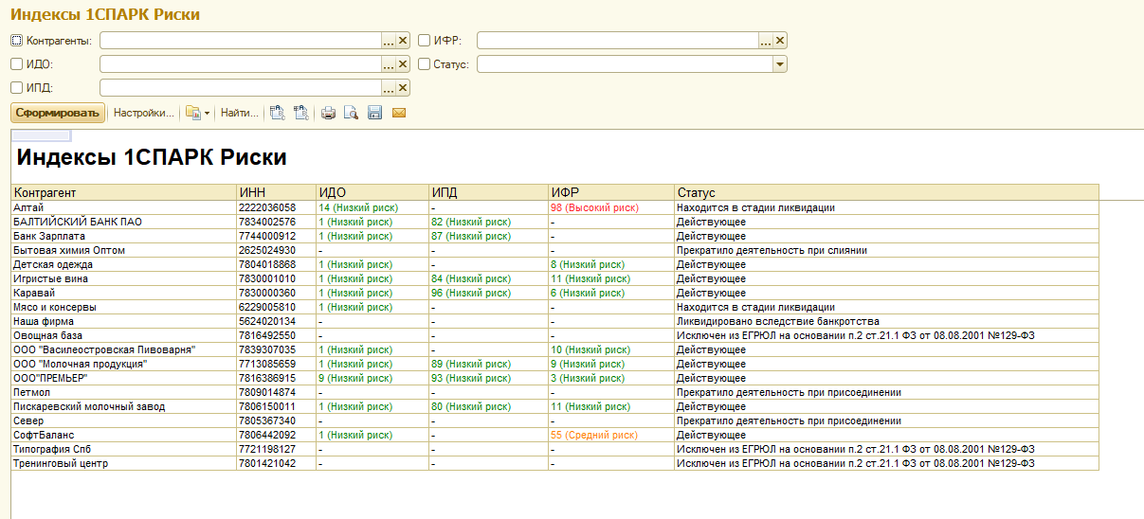The width and height of the screenshot is (1144, 519).
Task: Select status Ликвидировано вследствие банкротства
Action: [886, 321]
